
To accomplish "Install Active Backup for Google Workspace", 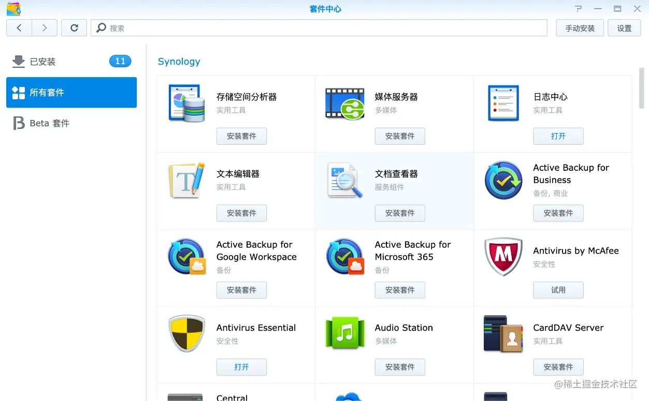I will [241, 290].
